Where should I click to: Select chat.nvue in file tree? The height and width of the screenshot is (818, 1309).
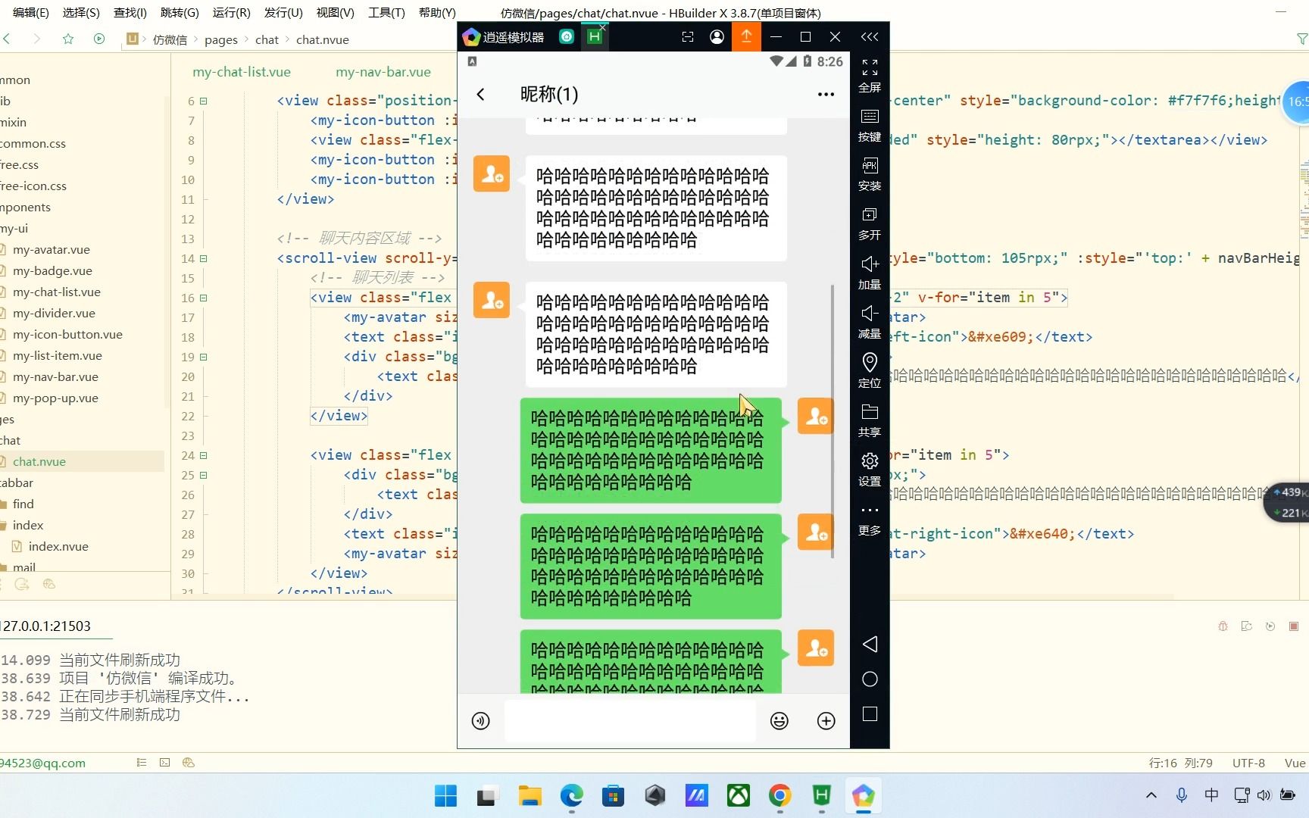[x=39, y=461]
